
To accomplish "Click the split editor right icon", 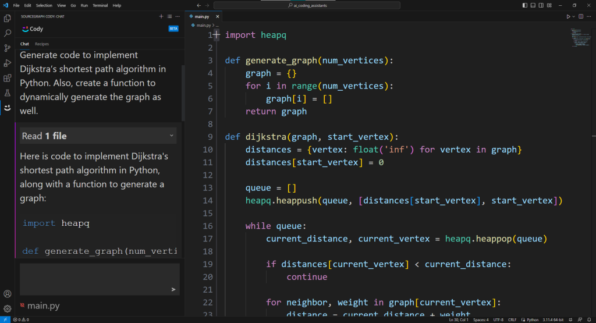I will pyautogui.click(x=581, y=16).
